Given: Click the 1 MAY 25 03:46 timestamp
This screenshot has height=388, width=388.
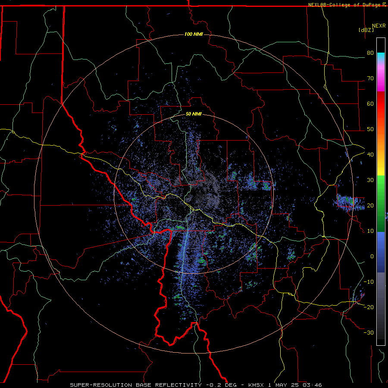Looking at the screenshot, I should pos(295,385).
